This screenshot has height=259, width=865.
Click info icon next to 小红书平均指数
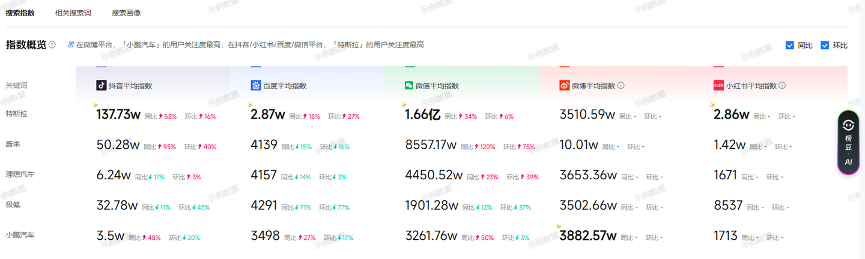point(782,86)
